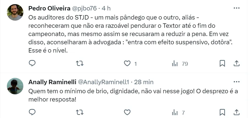Share Anally Raminelli's tweet

(x=236, y=112)
